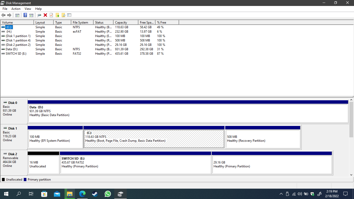Sort by the Status column header
The width and height of the screenshot is (354, 199).
coord(103,23)
